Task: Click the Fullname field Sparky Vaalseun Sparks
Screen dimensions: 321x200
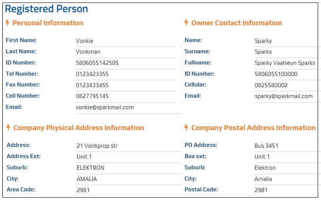Action: pyautogui.click(x=287, y=63)
